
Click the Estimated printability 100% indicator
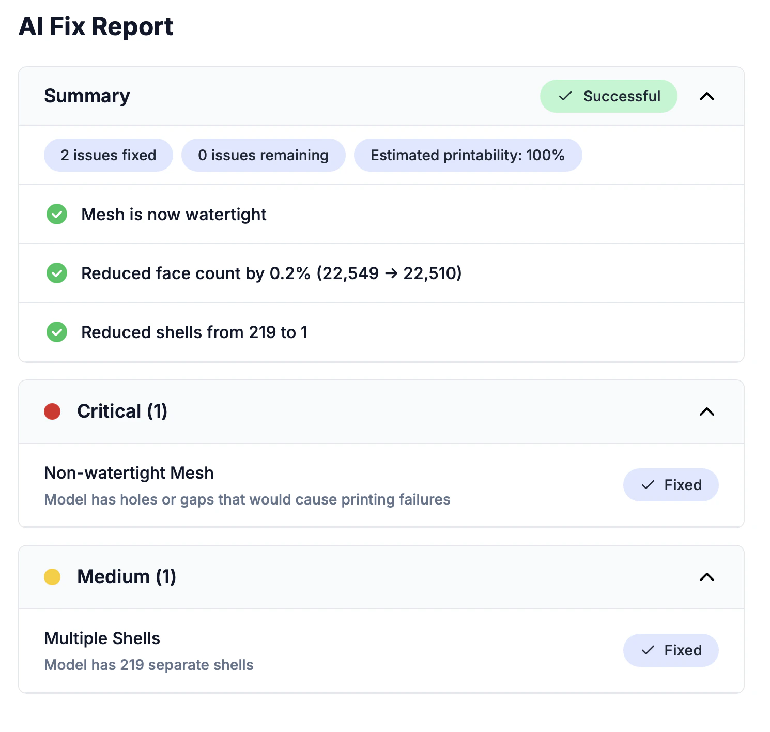[468, 155]
